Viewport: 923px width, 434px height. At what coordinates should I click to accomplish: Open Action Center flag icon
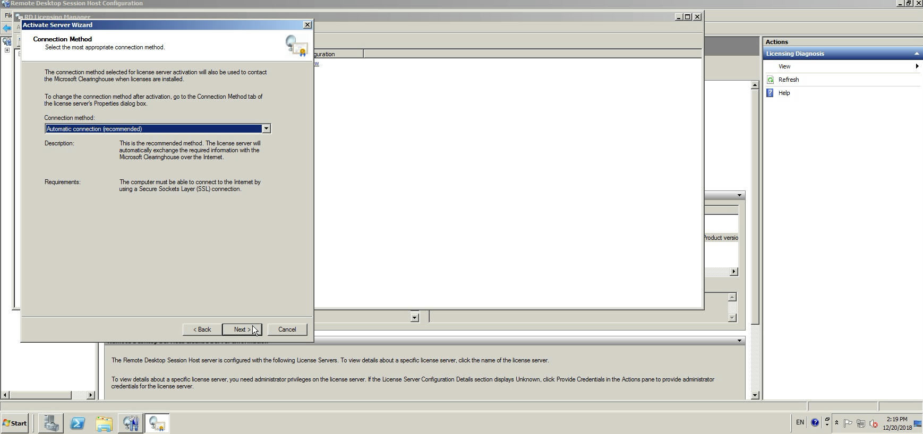848,423
